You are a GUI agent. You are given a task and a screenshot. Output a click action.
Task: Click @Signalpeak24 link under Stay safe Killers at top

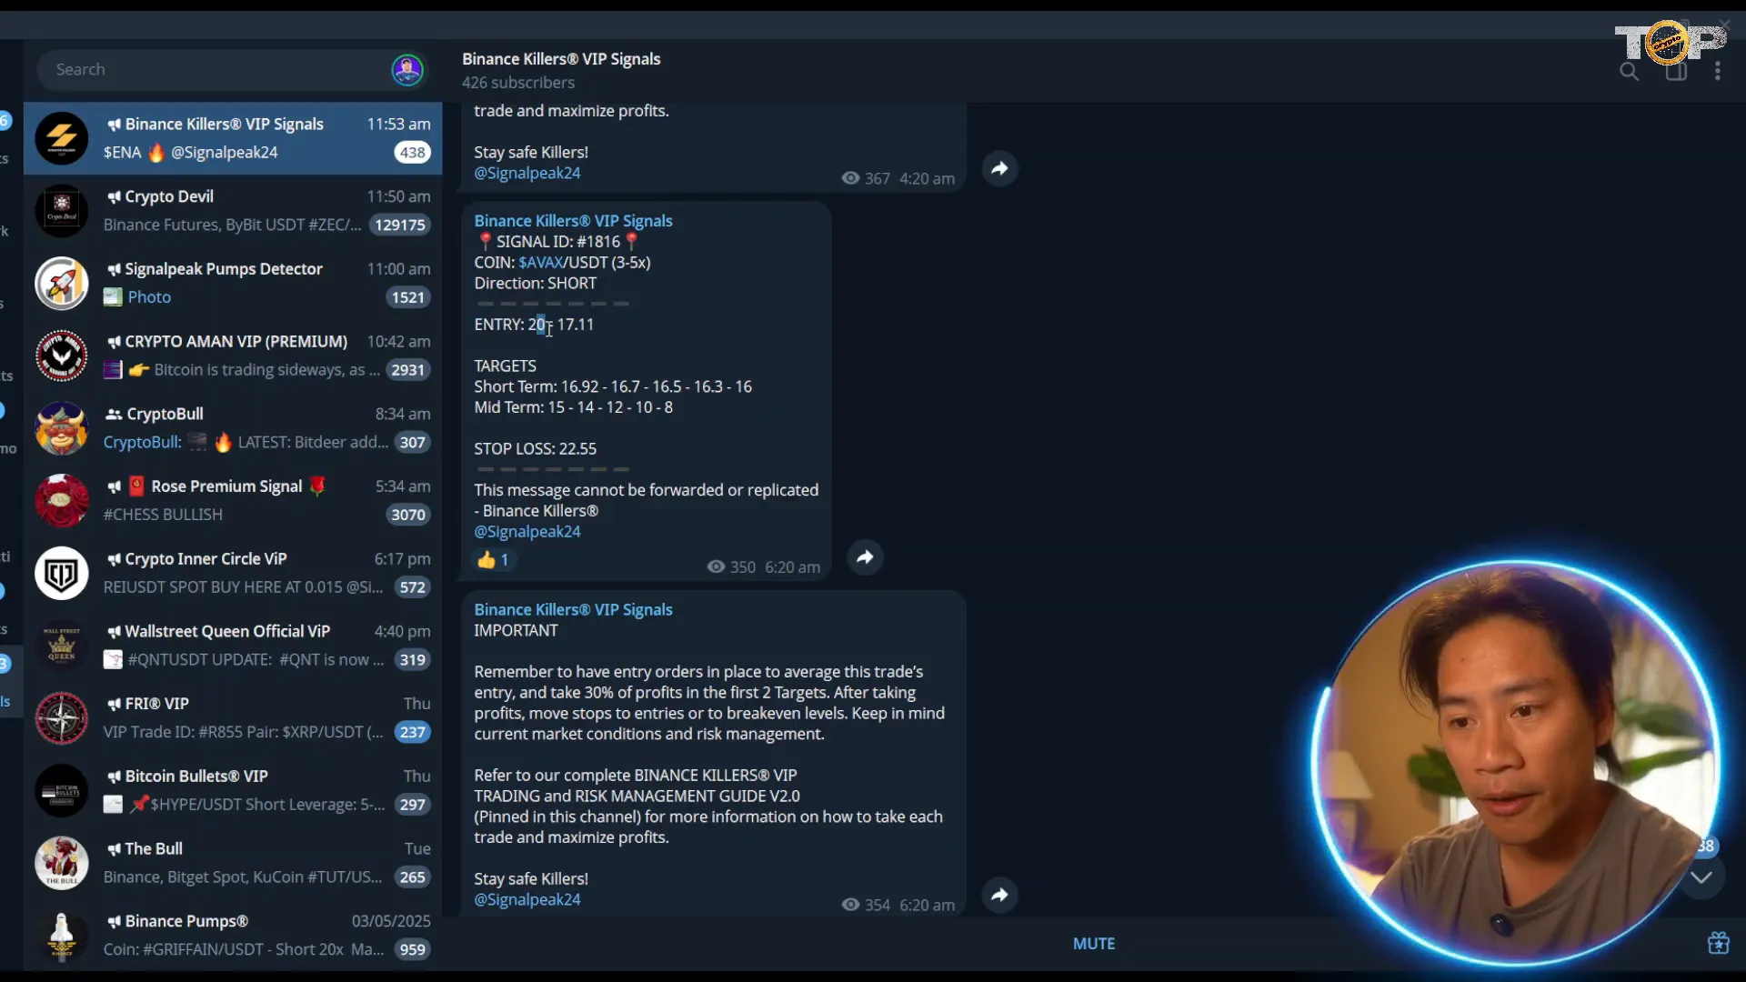click(527, 173)
